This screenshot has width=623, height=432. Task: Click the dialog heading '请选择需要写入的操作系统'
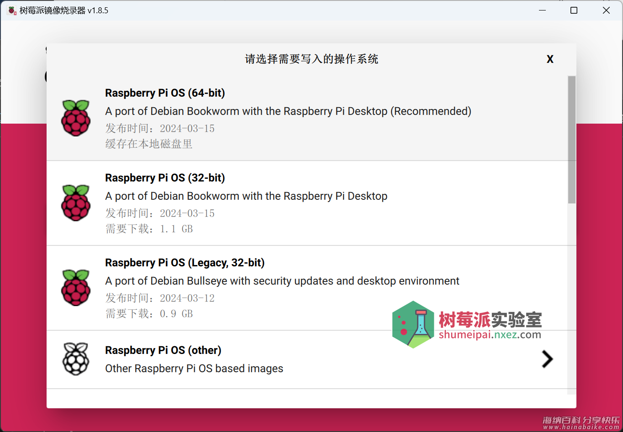tap(311, 59)
